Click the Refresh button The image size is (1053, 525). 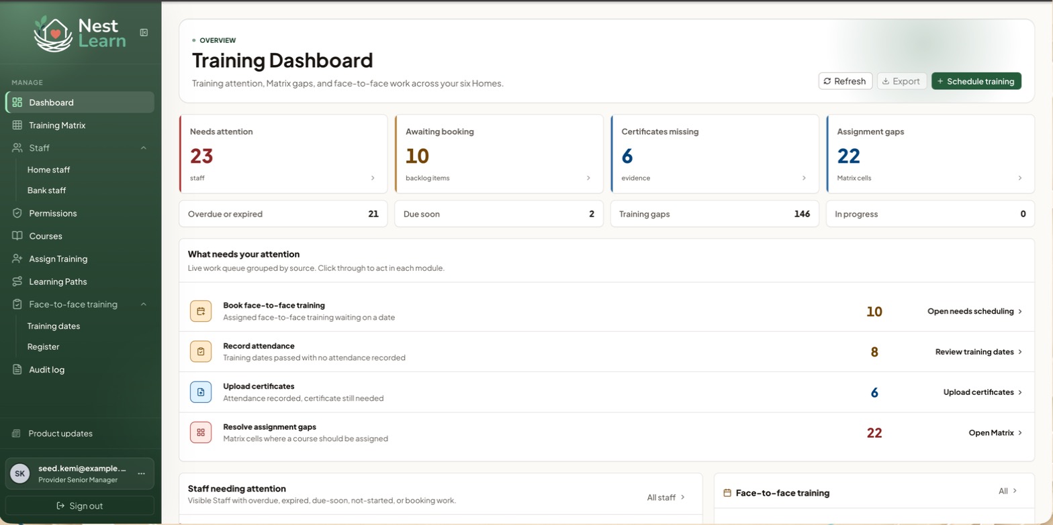point(845,81)
